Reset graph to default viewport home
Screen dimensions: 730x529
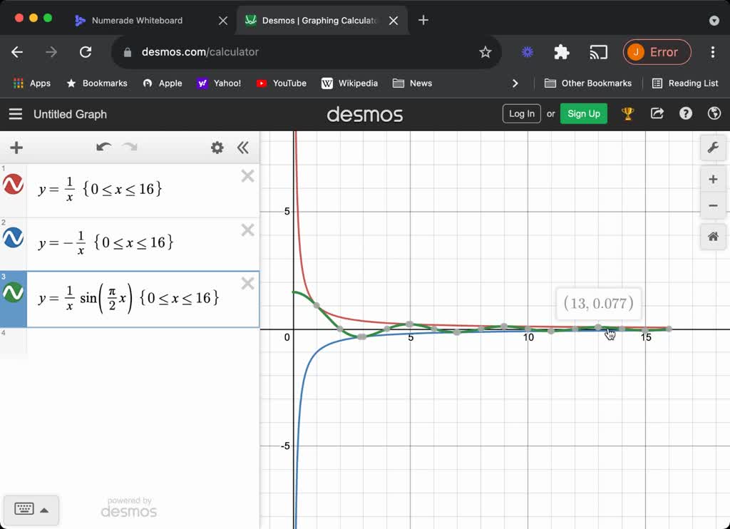712,237
